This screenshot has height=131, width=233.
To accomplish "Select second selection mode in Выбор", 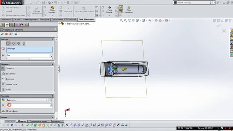I will pyautogui.click(x=13, y=44).
